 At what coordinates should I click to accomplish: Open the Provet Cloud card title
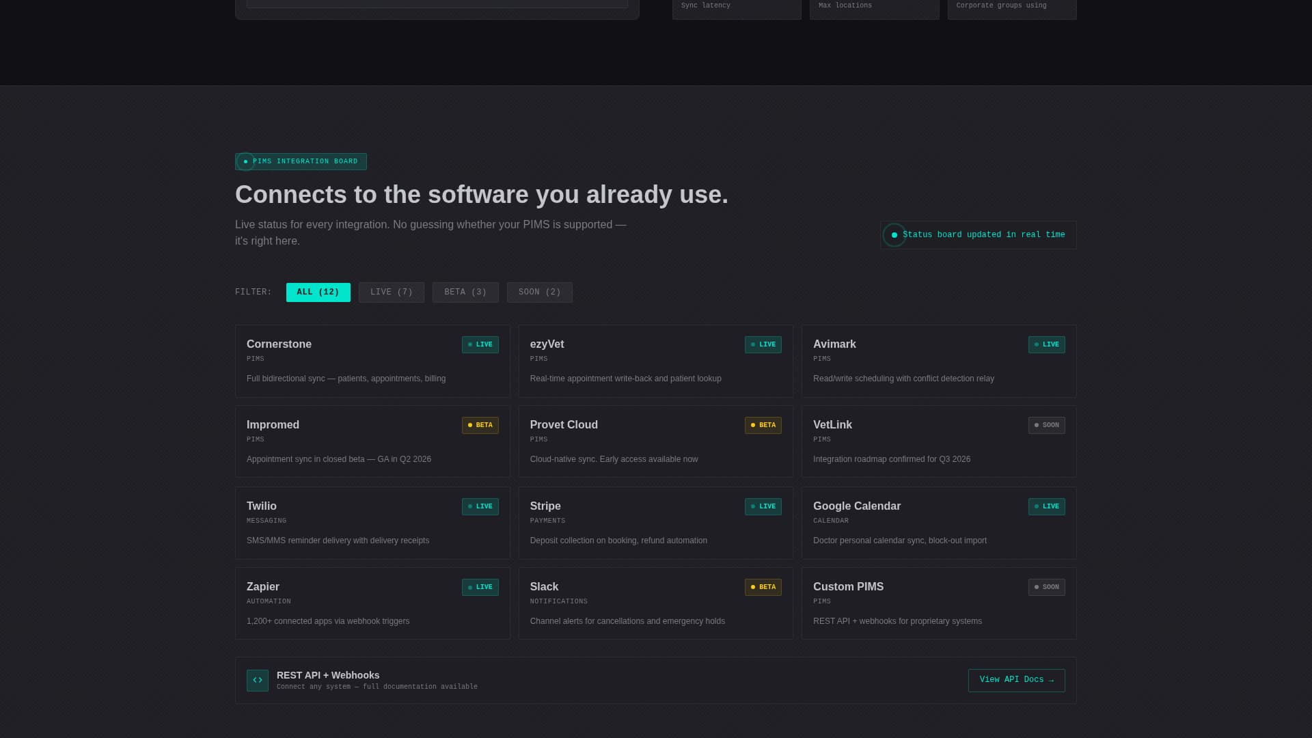[x=564, y=425]
